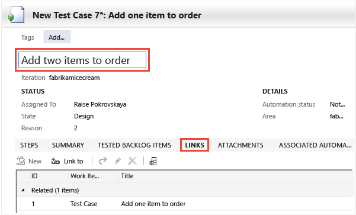The image size is (356, 215).
Task: Click the Area value fab...
Action: (336, 116)
